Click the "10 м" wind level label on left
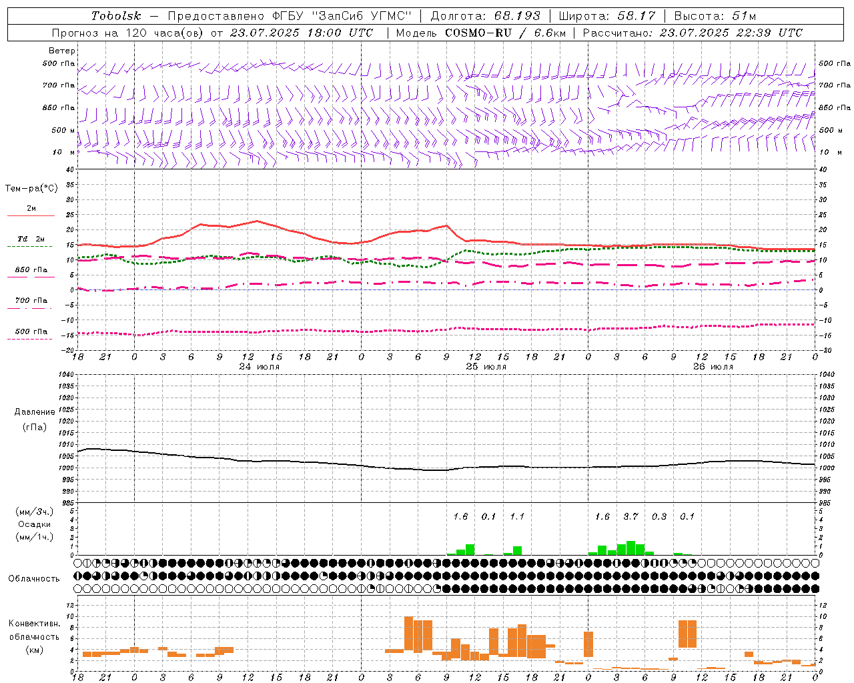The image size is (854, 683). [64, 152]
